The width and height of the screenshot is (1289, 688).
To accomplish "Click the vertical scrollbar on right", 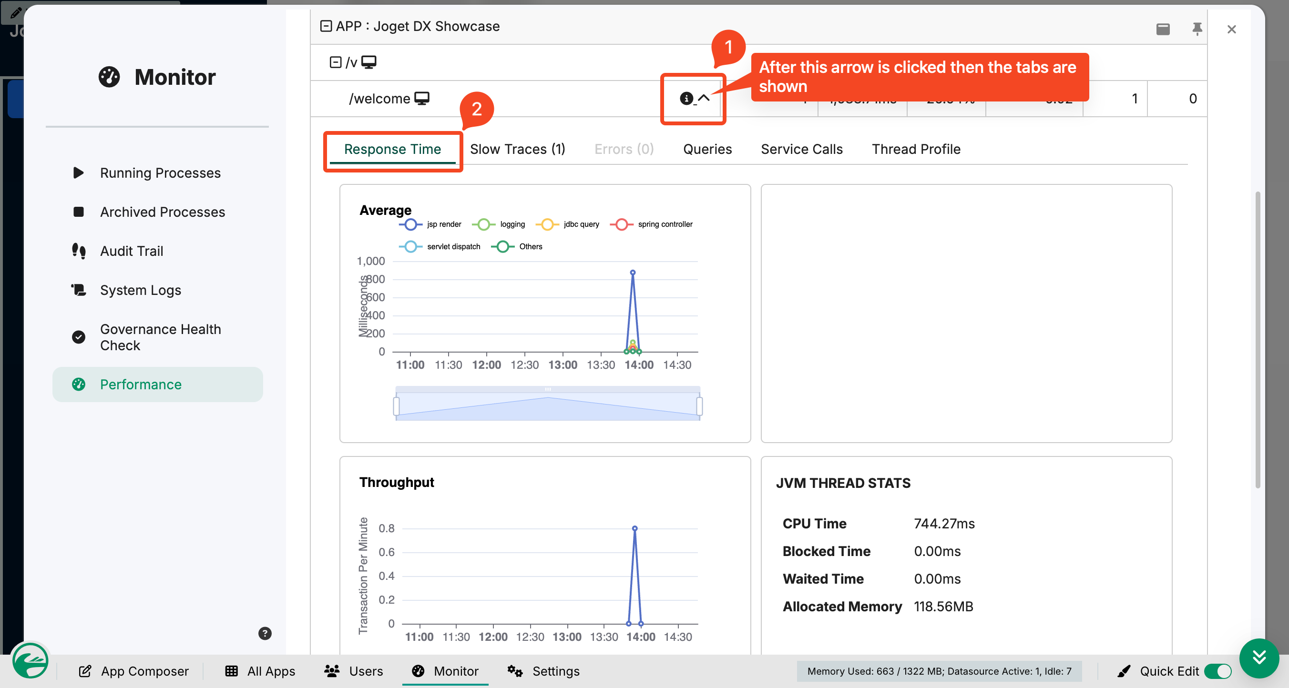I will [1258, 340].
